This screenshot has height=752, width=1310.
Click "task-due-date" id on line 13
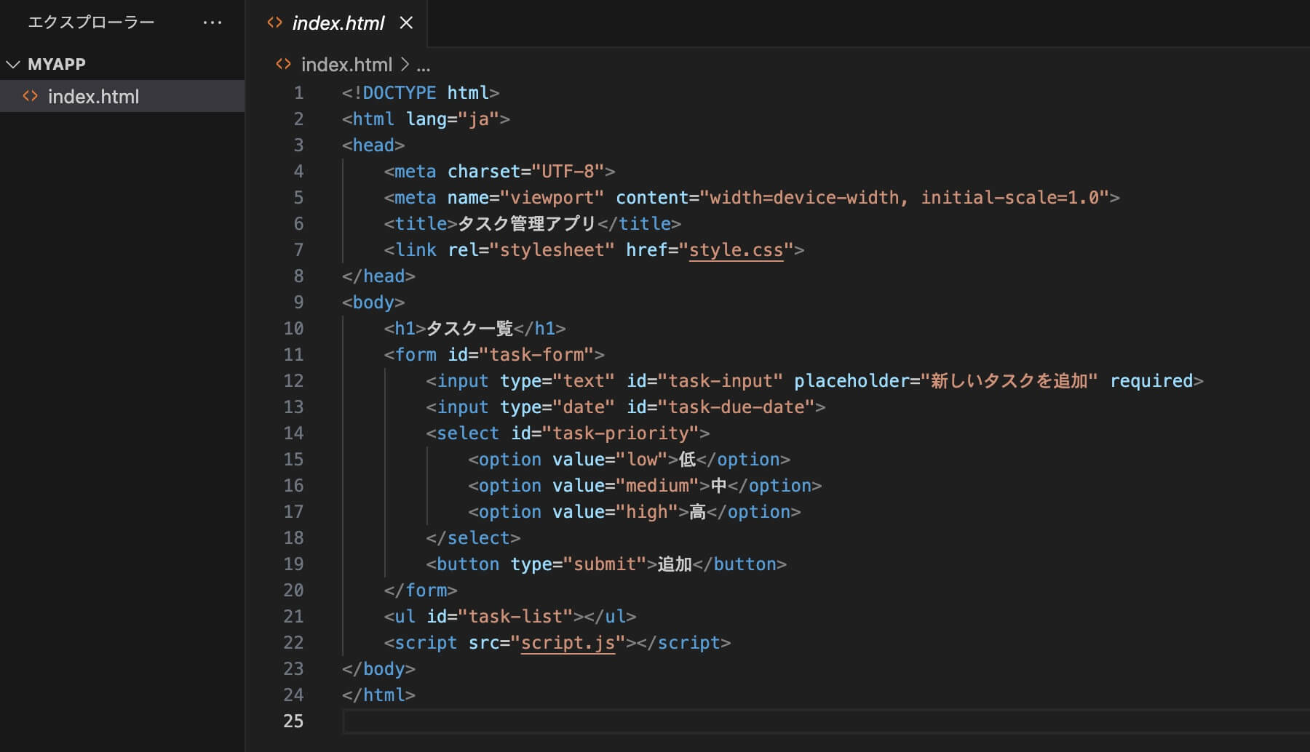pyautogui.click(x=736, y=407)
